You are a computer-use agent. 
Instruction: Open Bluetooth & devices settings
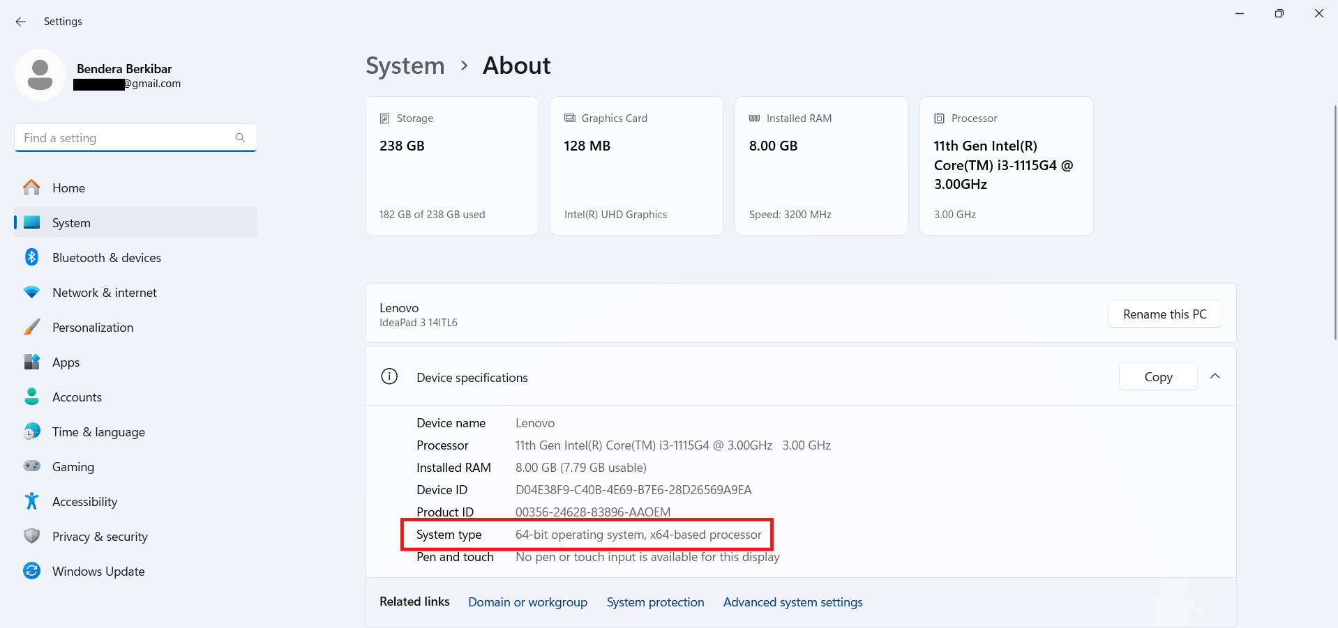point(106,258)
